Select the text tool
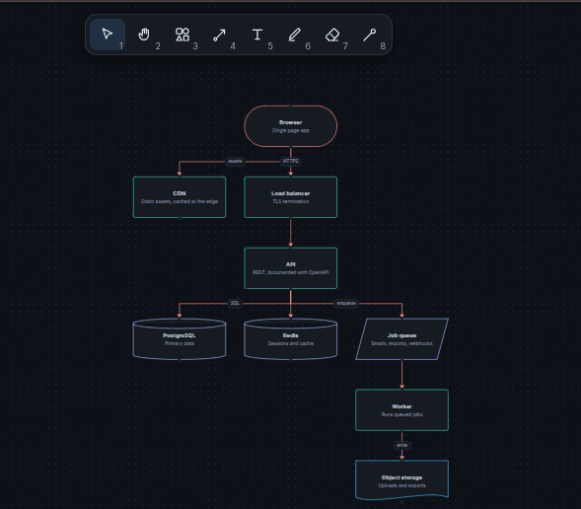581x509 pixels. (x=257, y=35)
